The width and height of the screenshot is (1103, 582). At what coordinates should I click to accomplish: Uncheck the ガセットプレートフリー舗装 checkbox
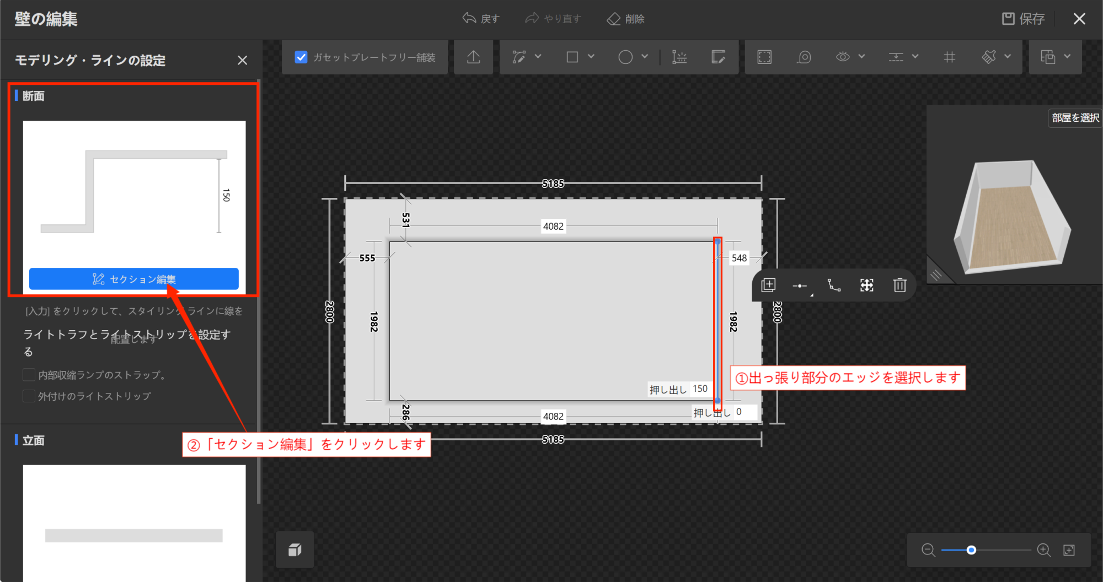[x=301, y=57]
